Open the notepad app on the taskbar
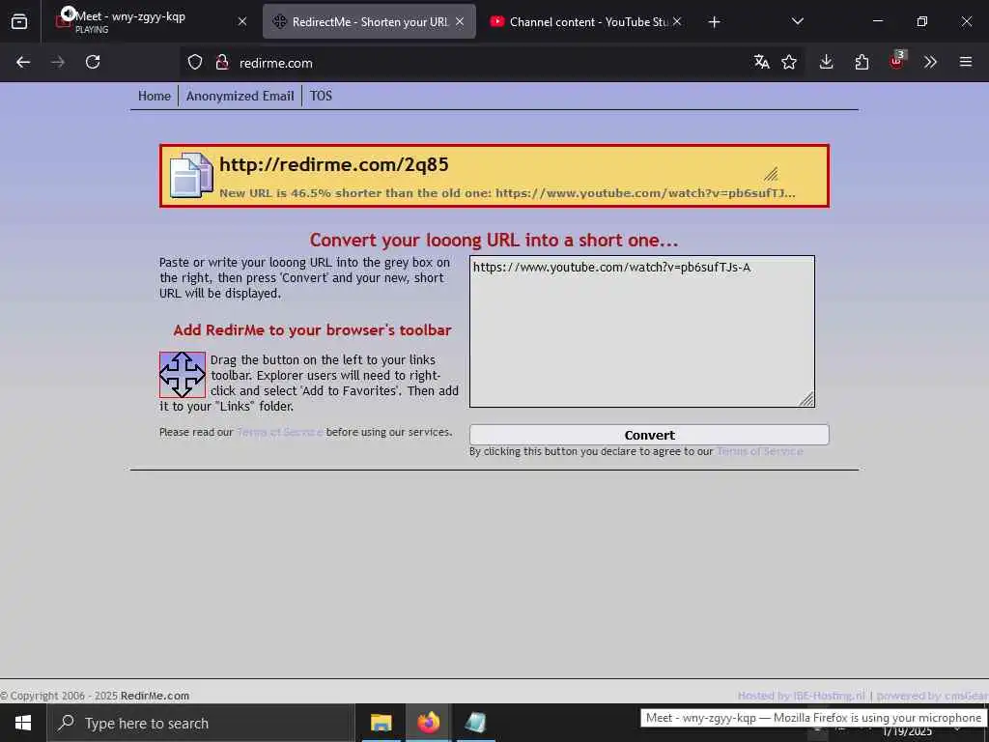This screenshot has height=742, width=989. pos(475,723)
